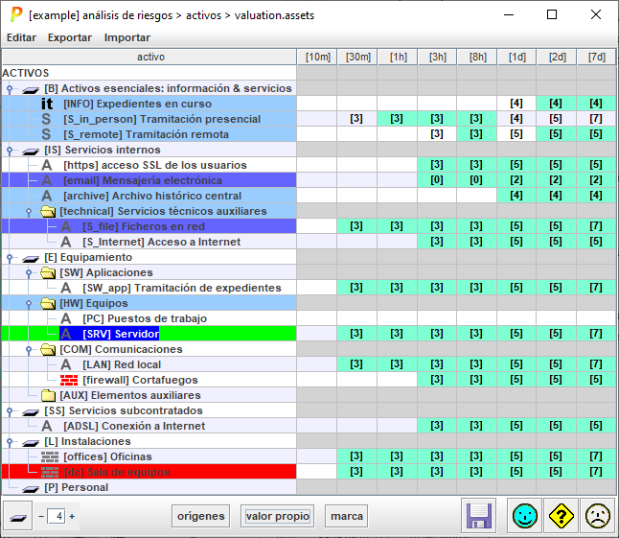619x538 pixels.
Task: Click the sad face icon
Action: coord(597,516)
